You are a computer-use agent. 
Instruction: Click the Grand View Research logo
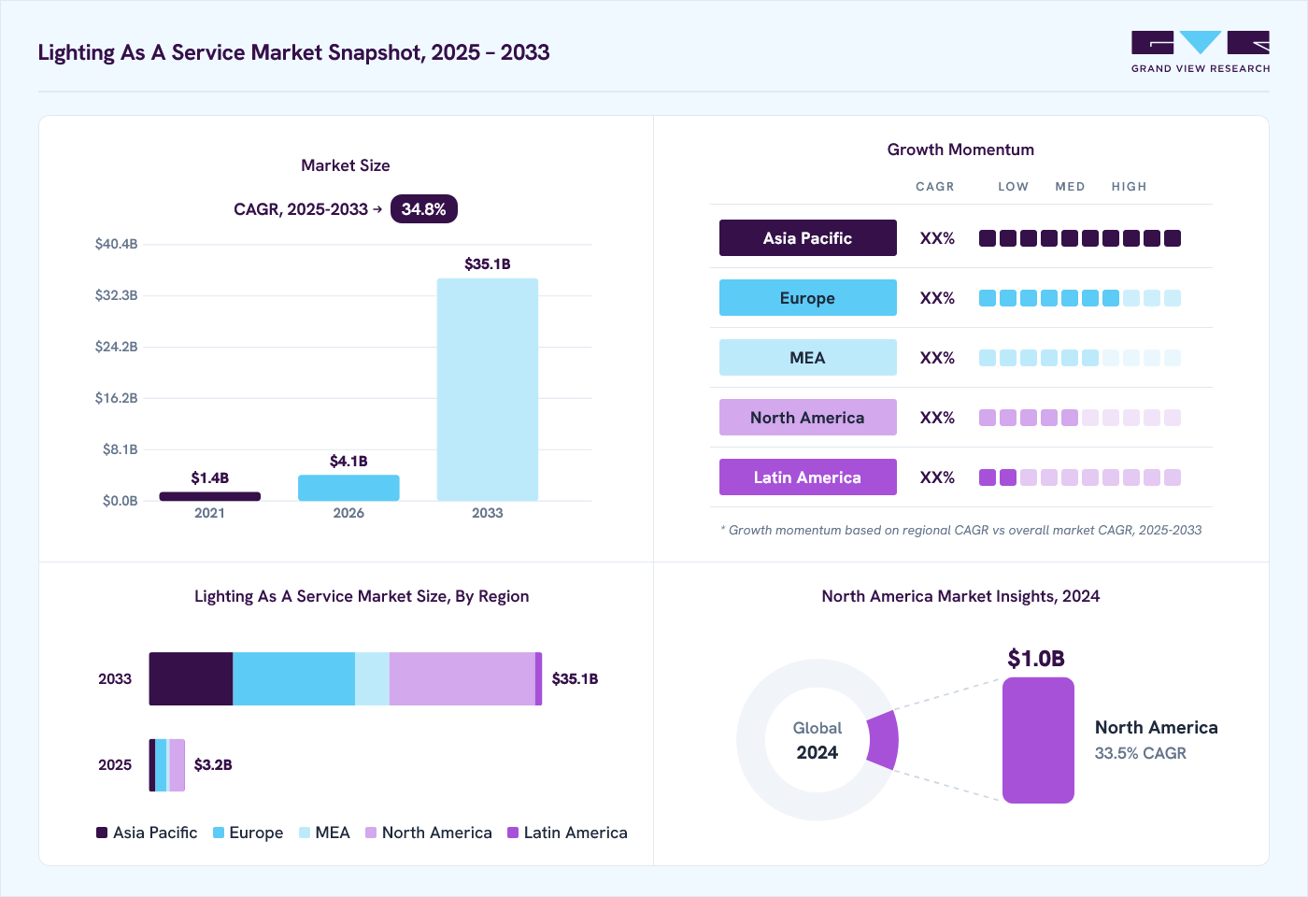tap(1201, 52)
